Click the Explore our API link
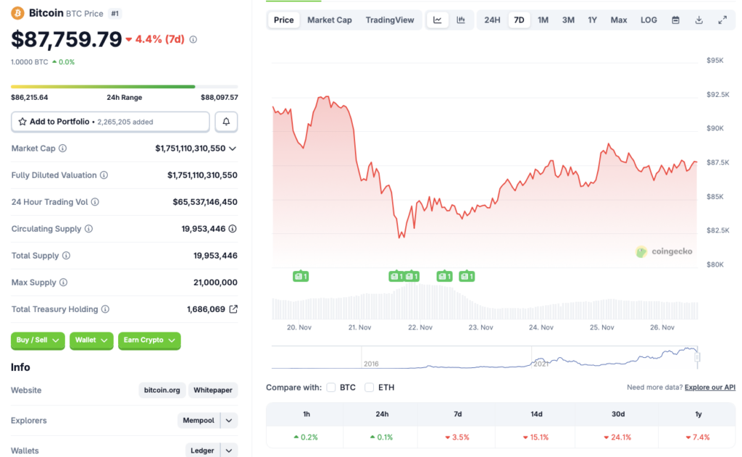Image resolution: width=742 pixels, height=457 pixels. point(709,387)
